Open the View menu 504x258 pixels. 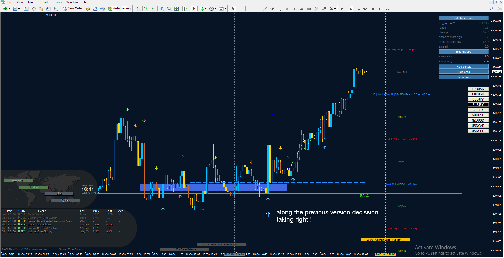pos(20,2)
